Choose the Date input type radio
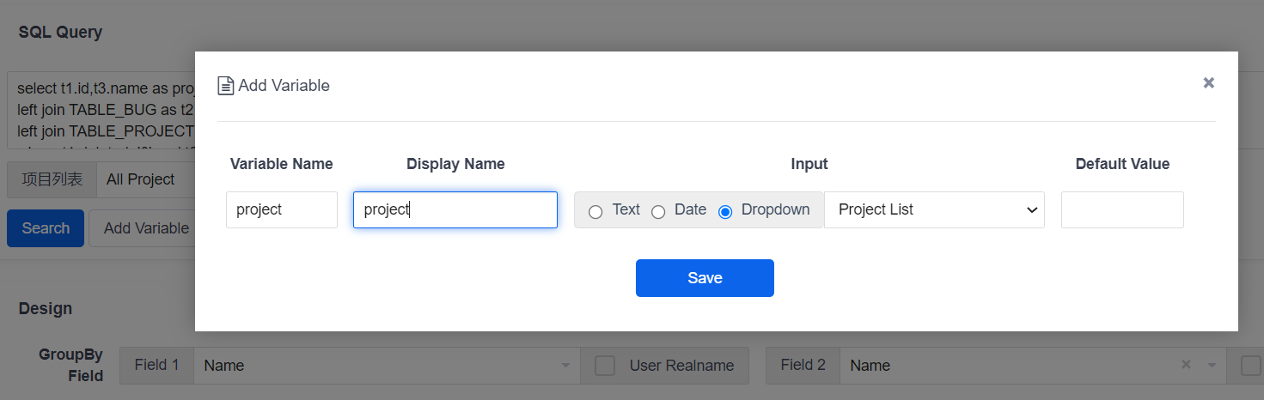Image resolution: width=1264 pixels, height=400 pixels. (x=658, y=211)
